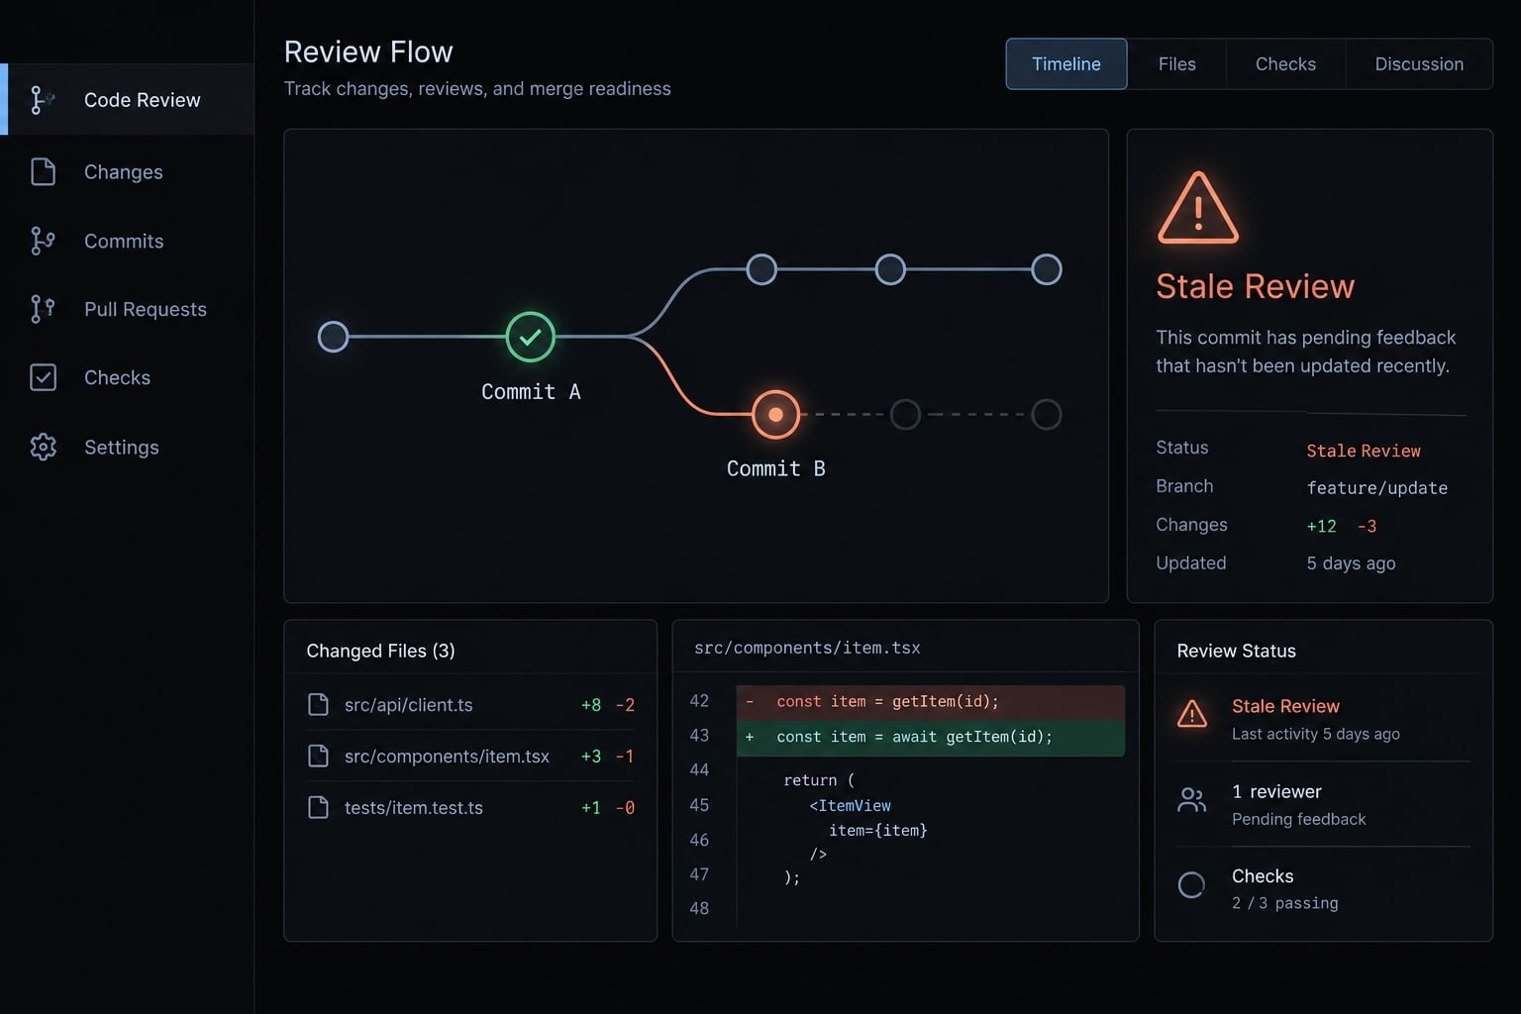Click the removed line 42 in diff
This screenshot has width=1521, height=1014.
(x=930, y=701)
